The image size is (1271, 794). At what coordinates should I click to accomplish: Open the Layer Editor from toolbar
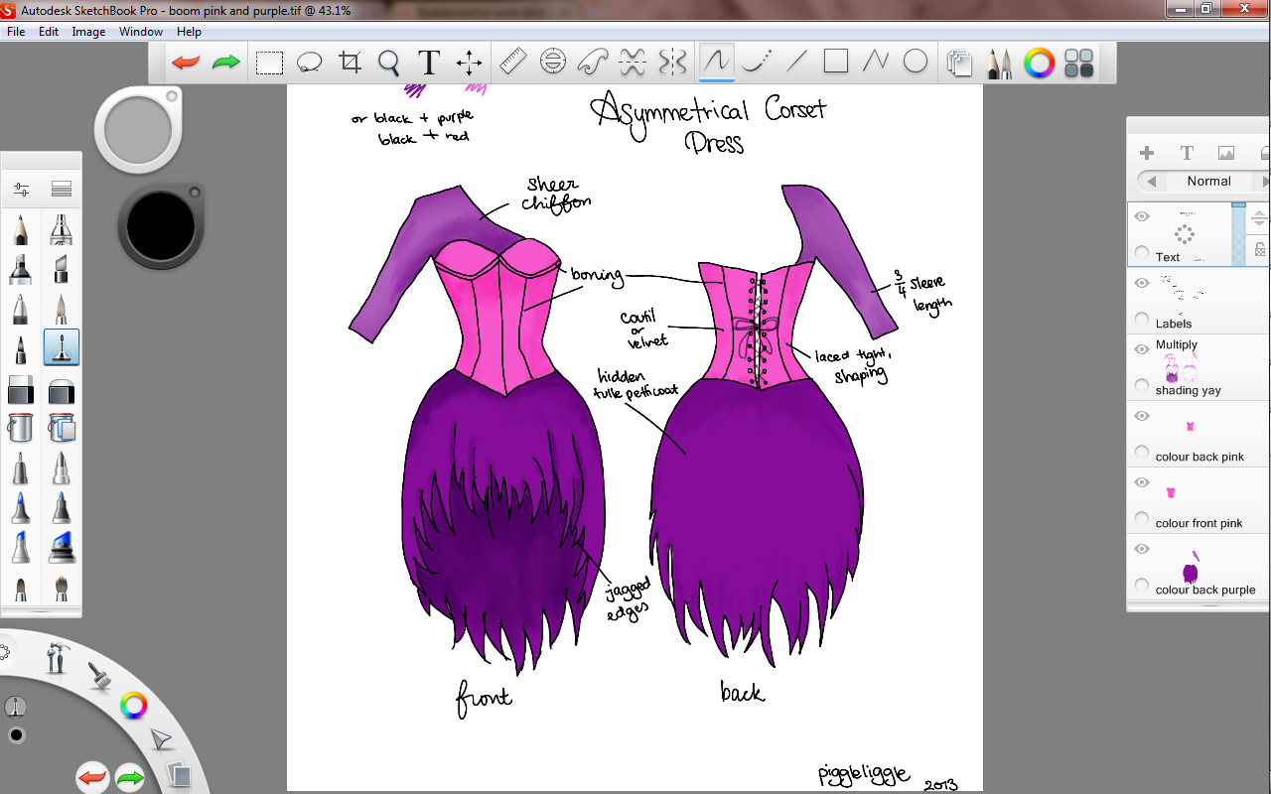pos(959,64)
